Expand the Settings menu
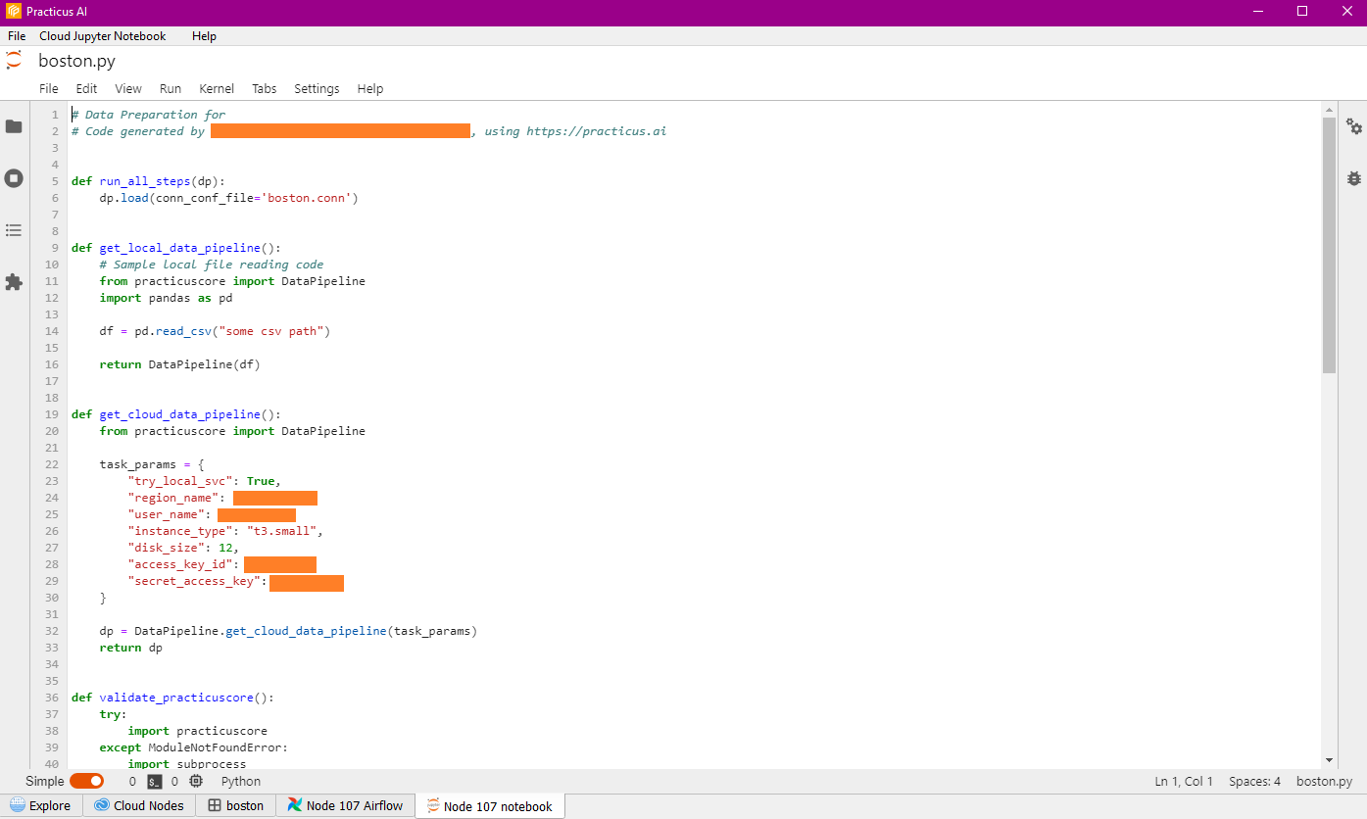 click(317, 88)
